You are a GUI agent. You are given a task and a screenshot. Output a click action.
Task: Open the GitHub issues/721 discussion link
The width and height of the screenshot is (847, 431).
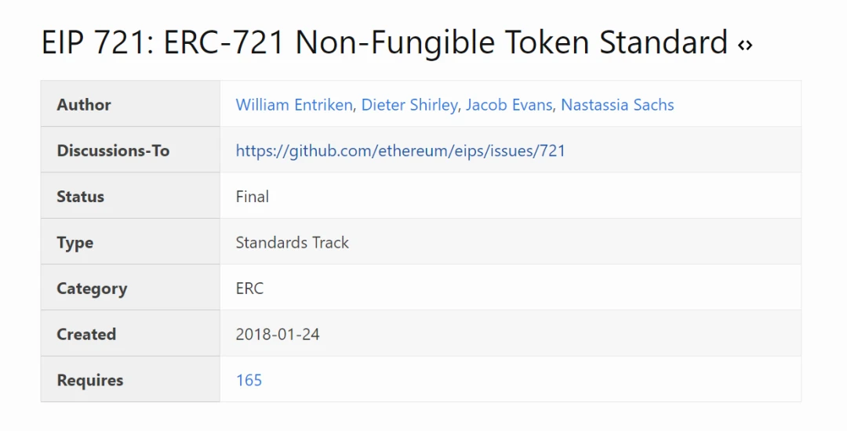(400, 151)
